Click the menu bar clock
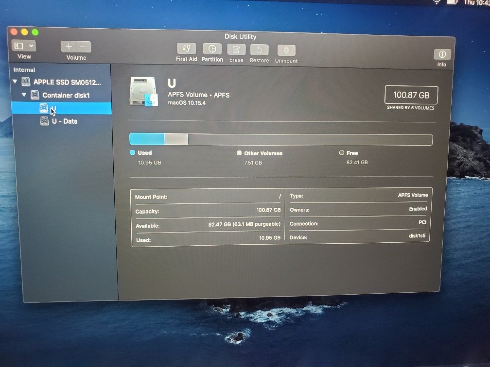 coord(476,2)
